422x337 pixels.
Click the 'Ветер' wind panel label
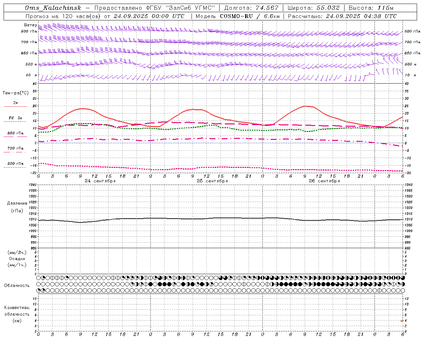pyautogui.click(x=30, y=25)
